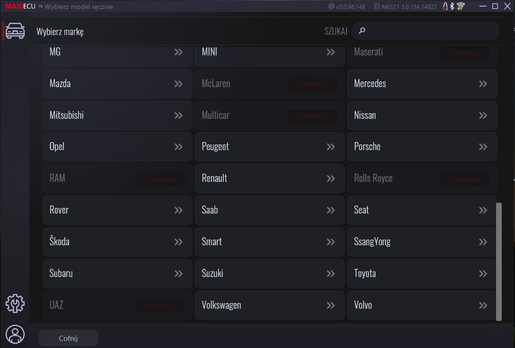Go back with the Cofnij button
515x348 pixels.
coord(68,338)
